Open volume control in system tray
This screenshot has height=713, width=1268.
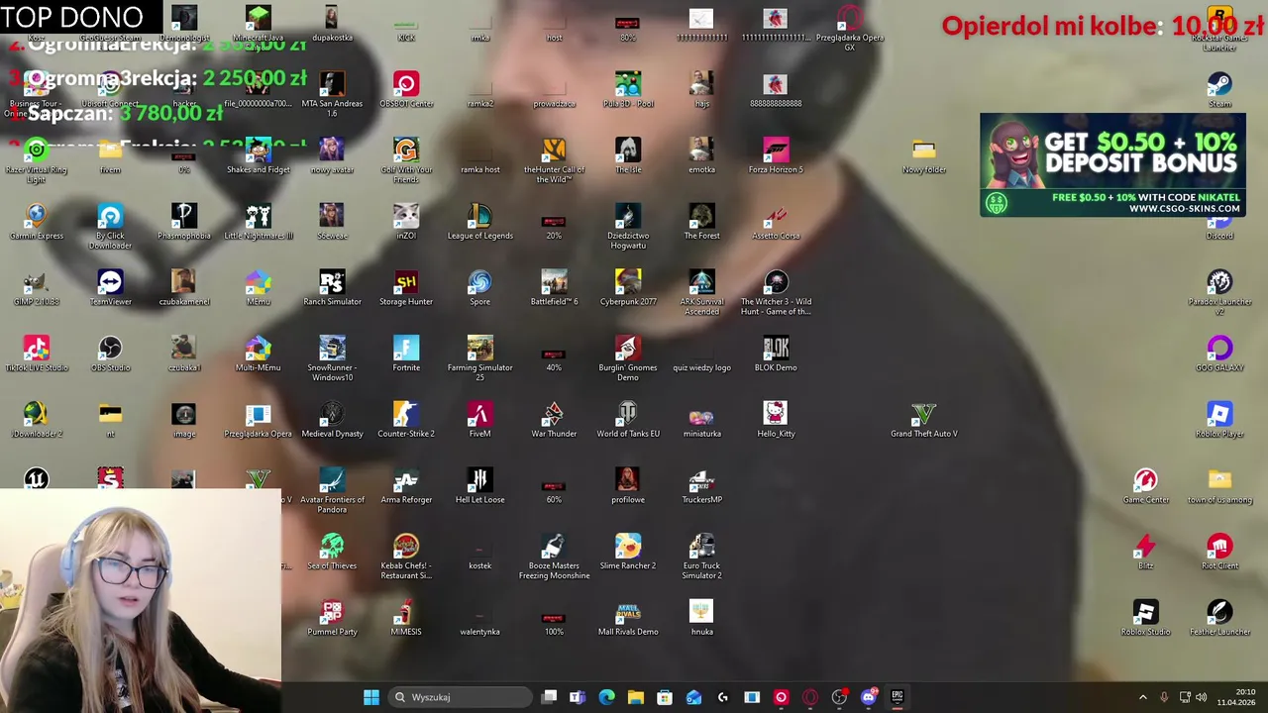(1202, 697)
